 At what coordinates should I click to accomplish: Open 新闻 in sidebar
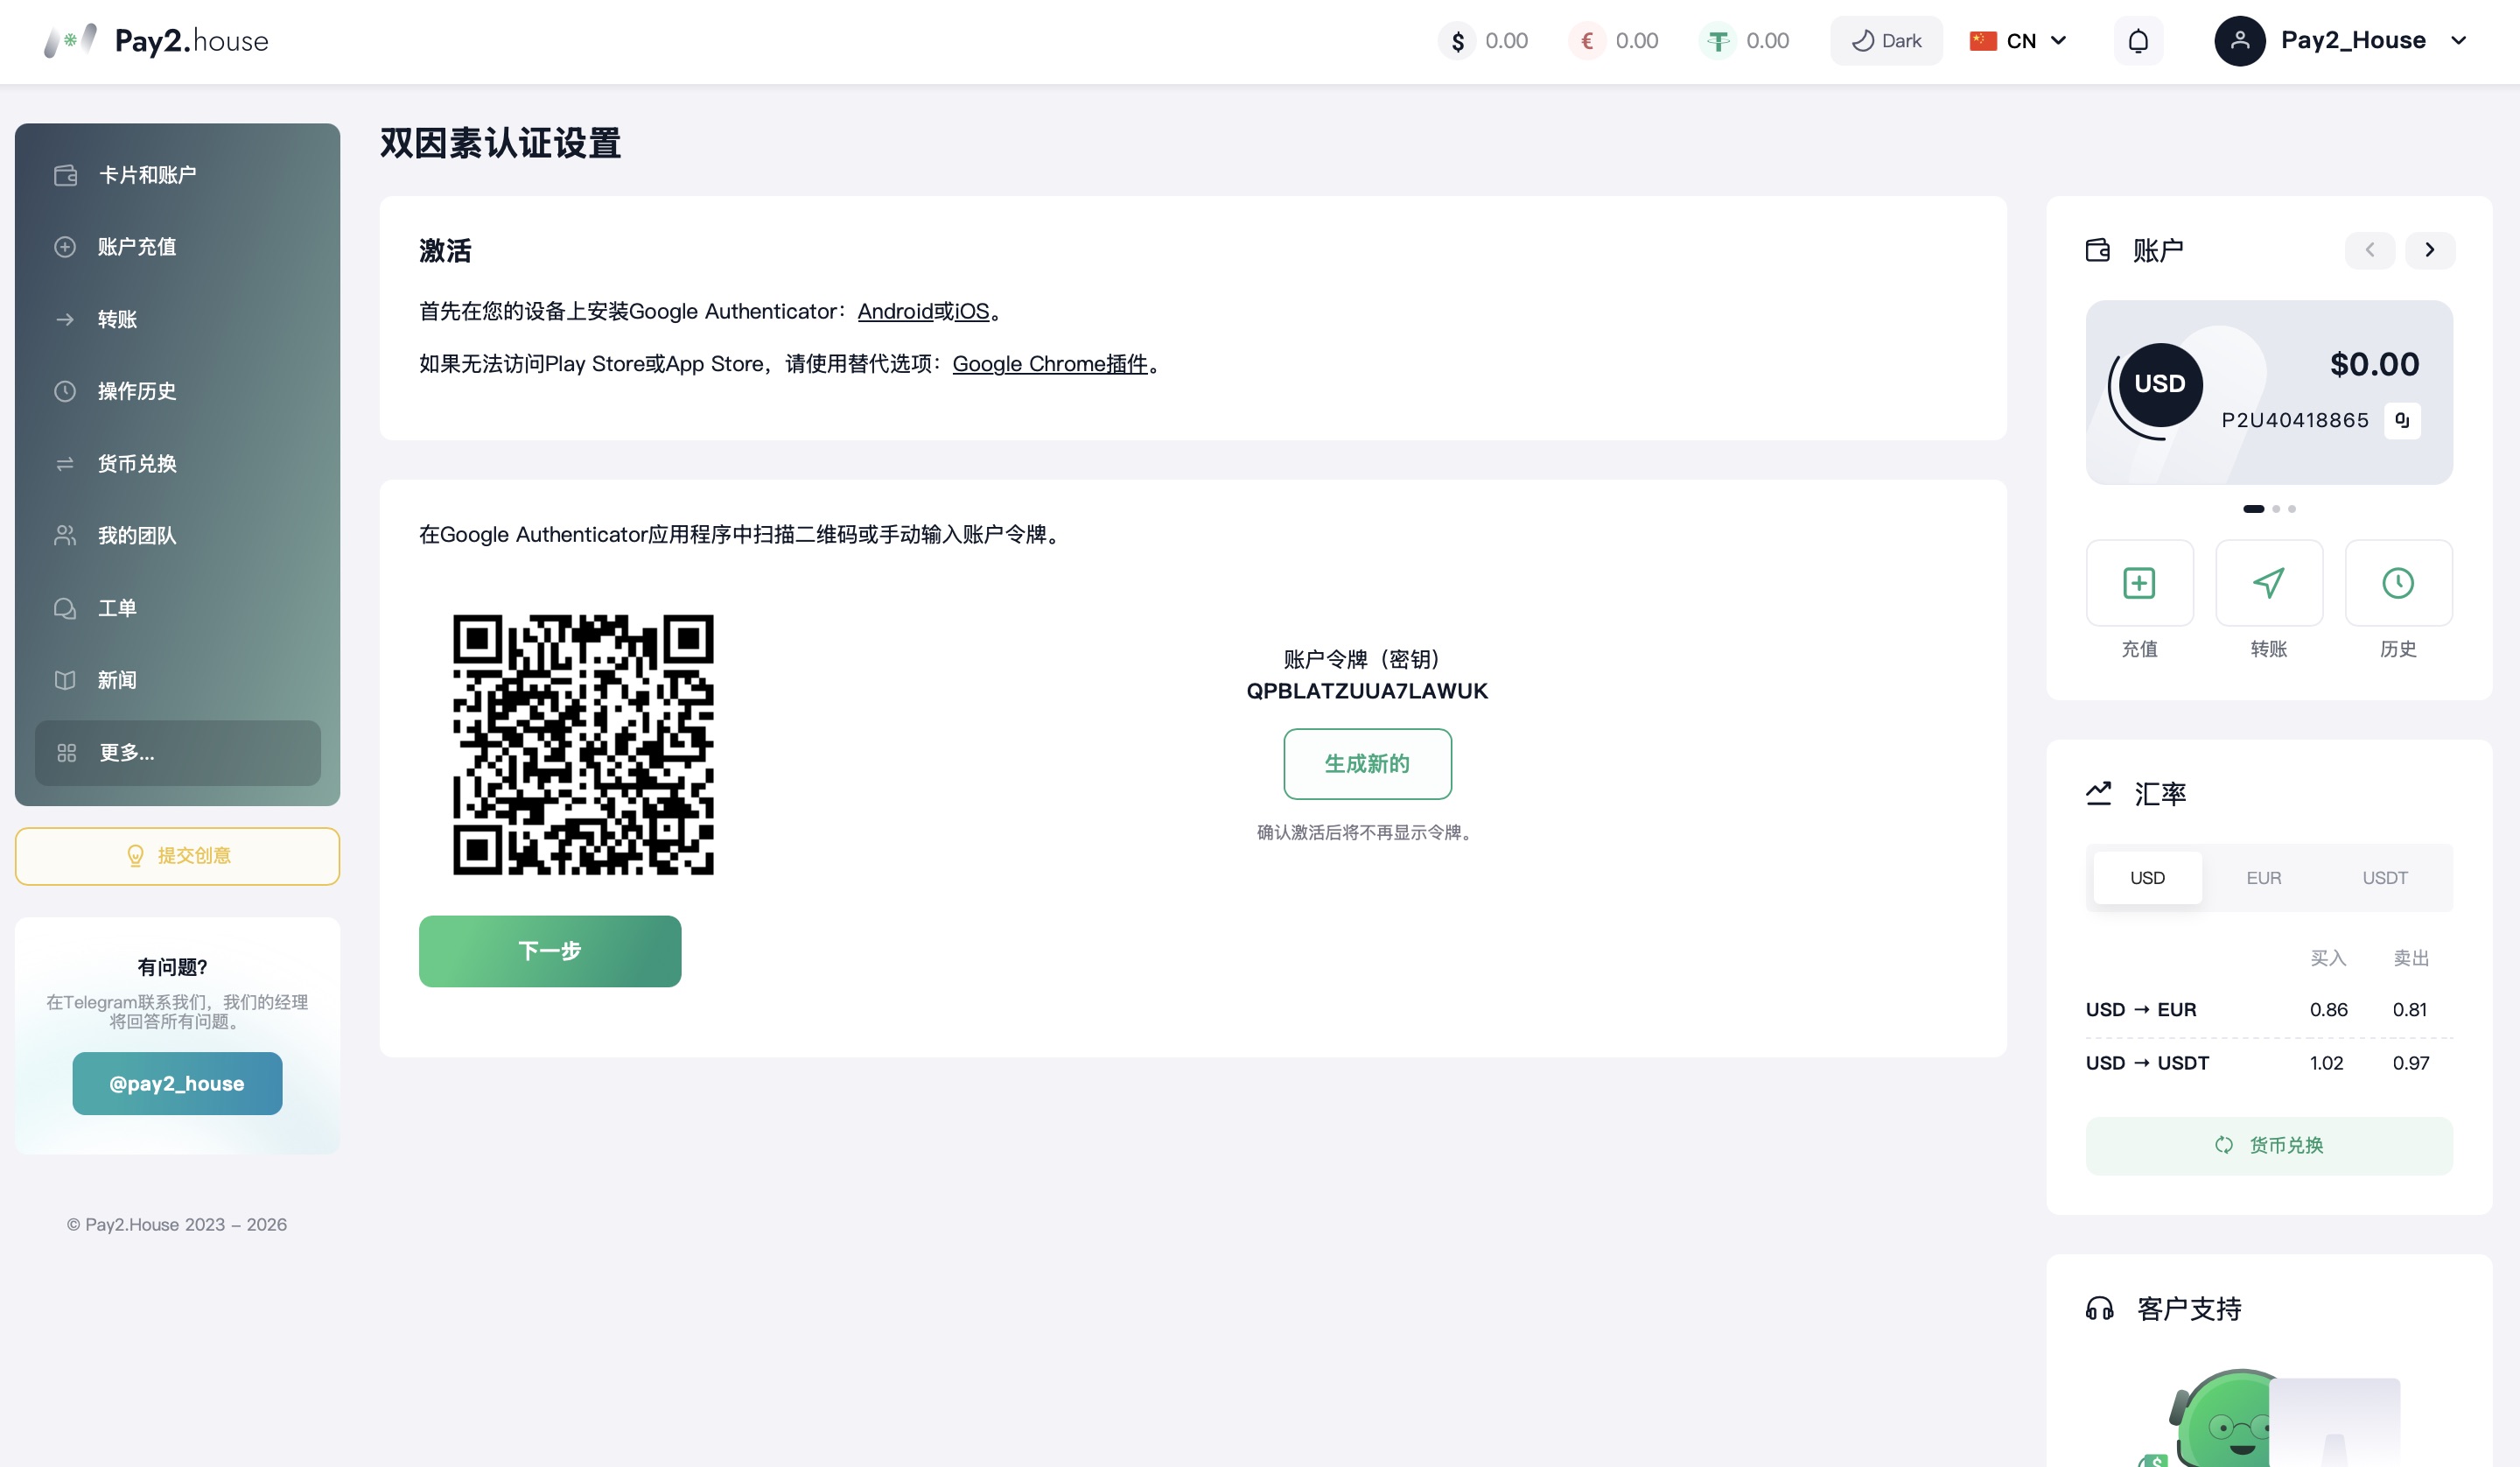[x=178, y=680]
